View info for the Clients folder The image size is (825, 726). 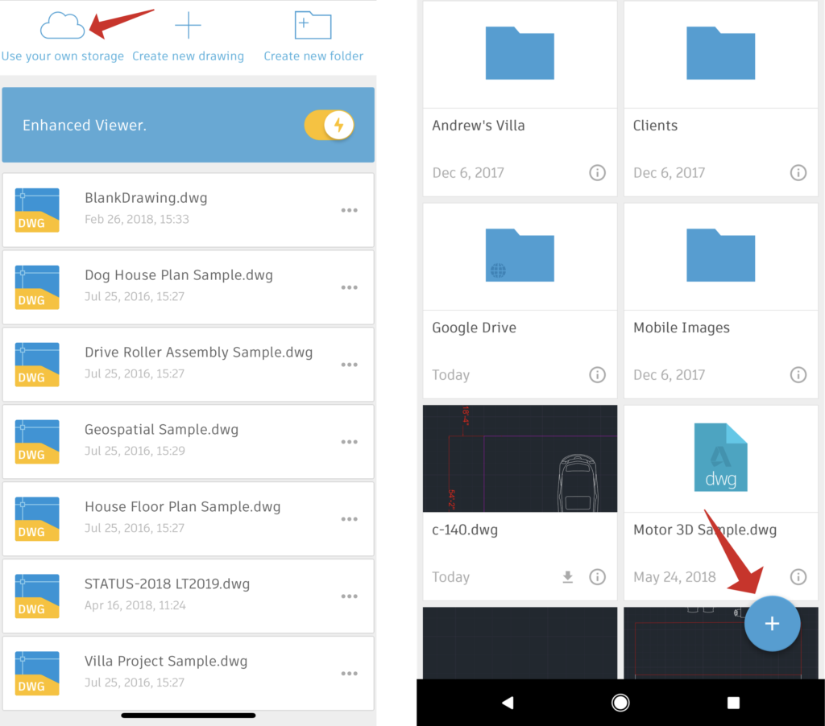click(798, 172)
